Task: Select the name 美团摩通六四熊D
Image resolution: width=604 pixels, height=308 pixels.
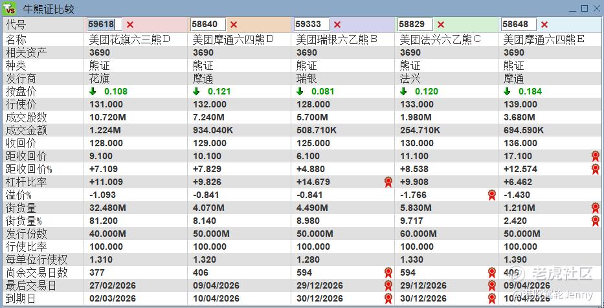Action: point(234,39)
